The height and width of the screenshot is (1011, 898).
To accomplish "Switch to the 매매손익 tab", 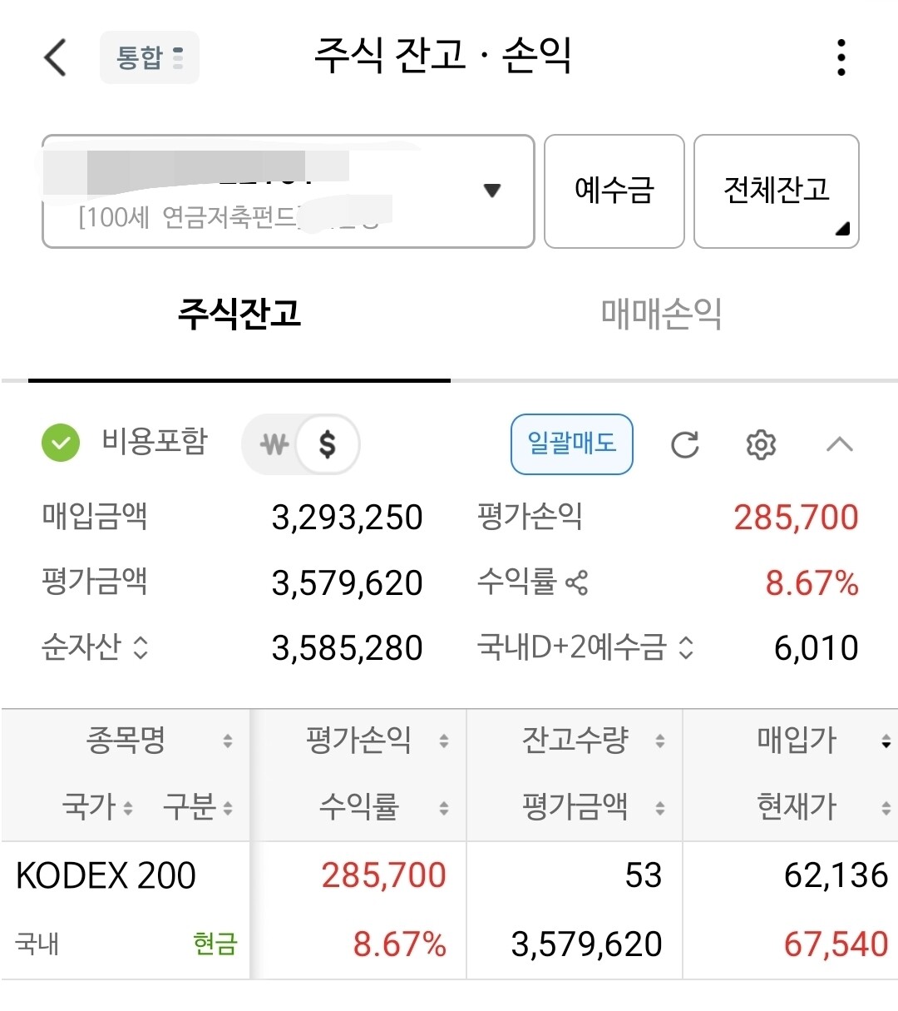I will tap(661, 314).
